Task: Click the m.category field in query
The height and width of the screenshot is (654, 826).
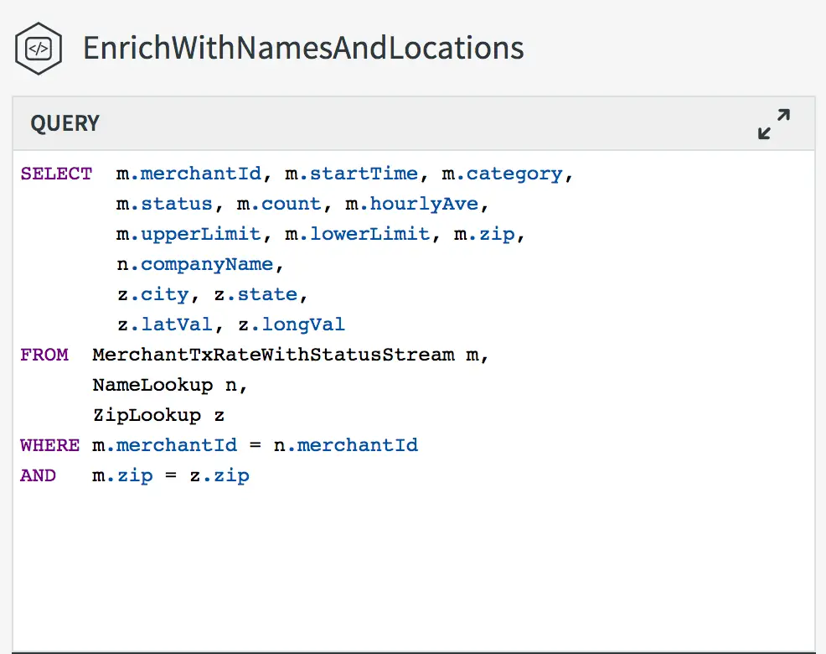Action: pos(502,174)
